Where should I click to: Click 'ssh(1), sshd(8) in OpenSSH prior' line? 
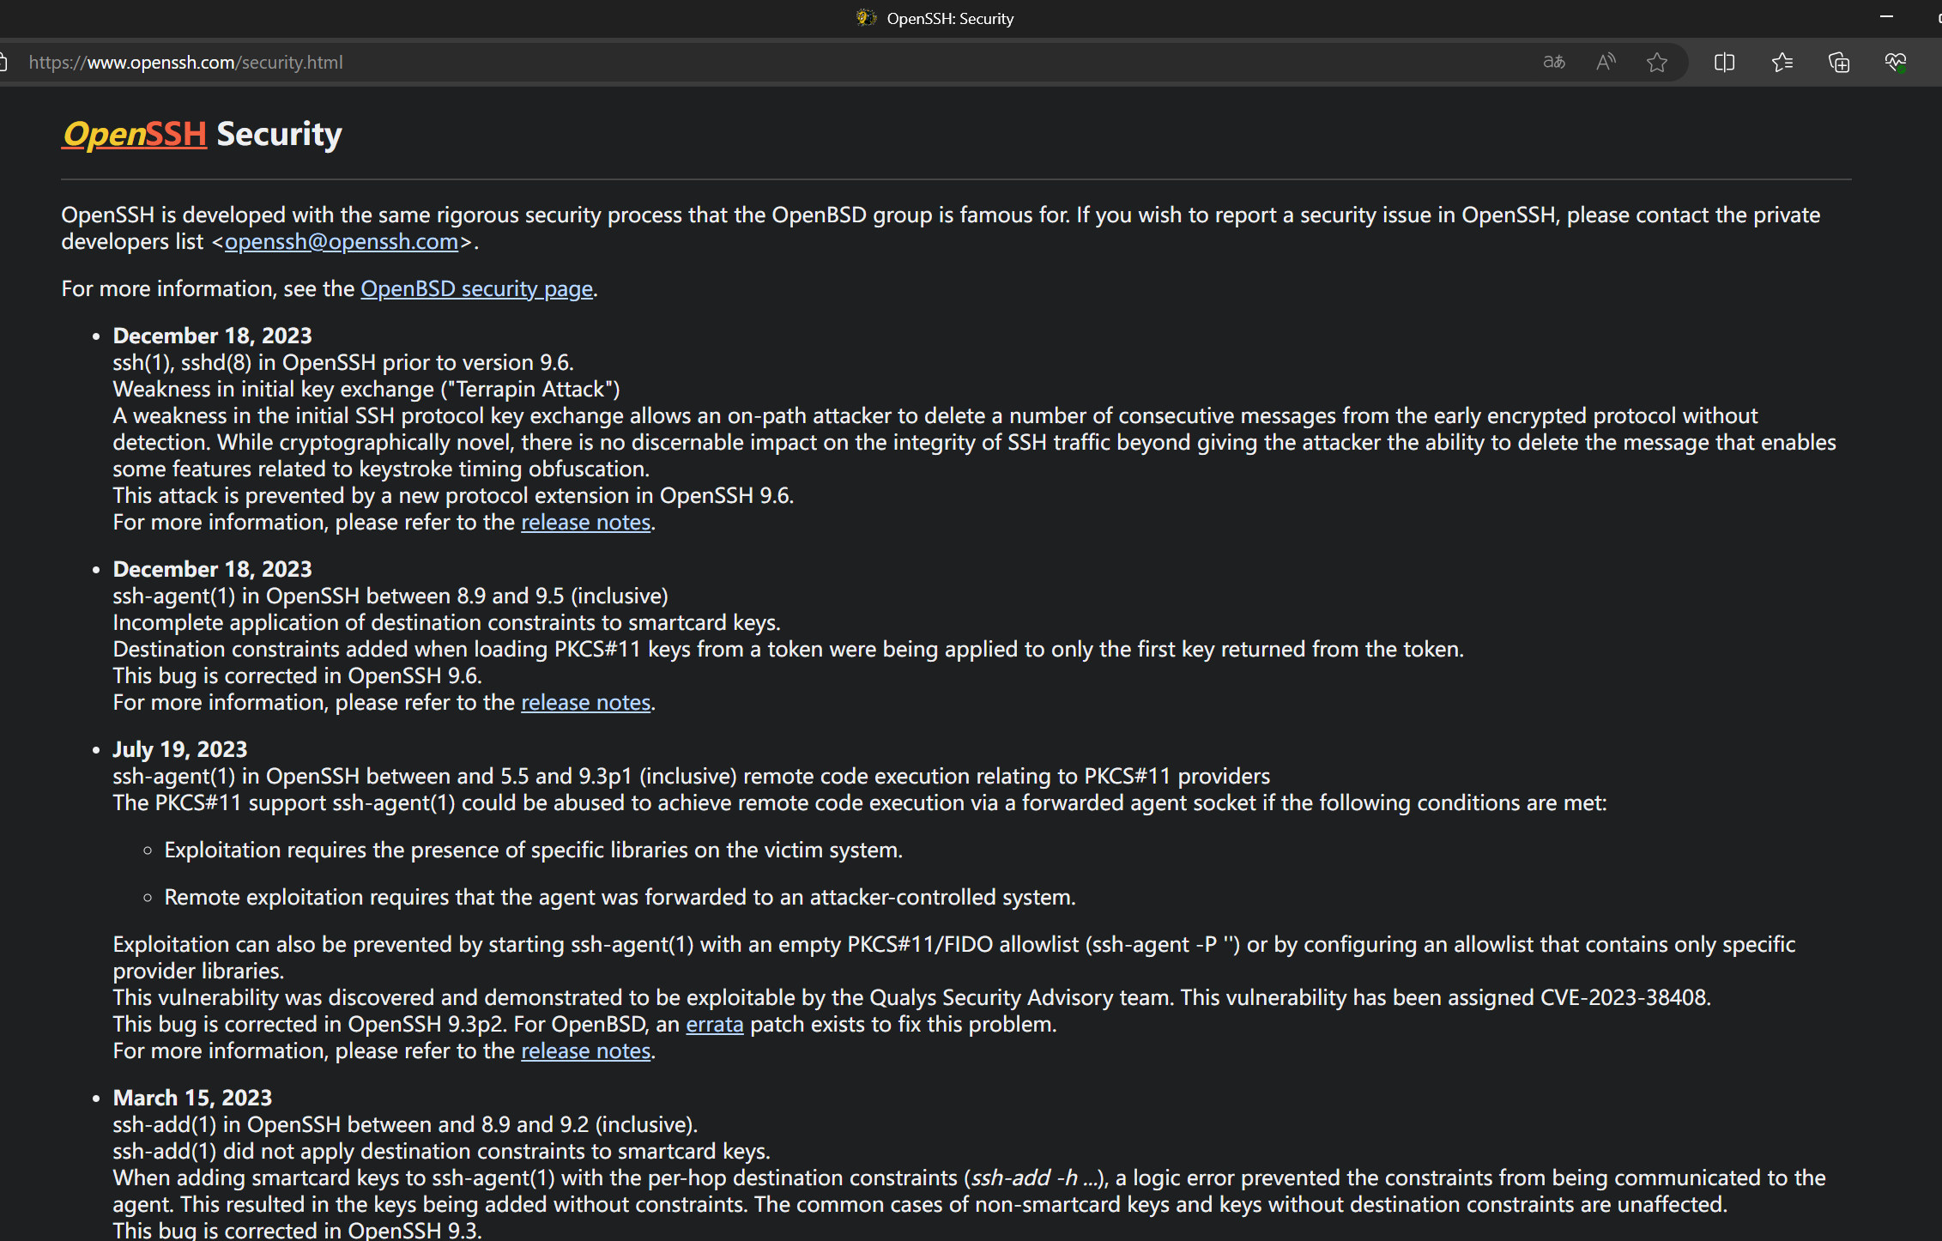tap(343, 362)
